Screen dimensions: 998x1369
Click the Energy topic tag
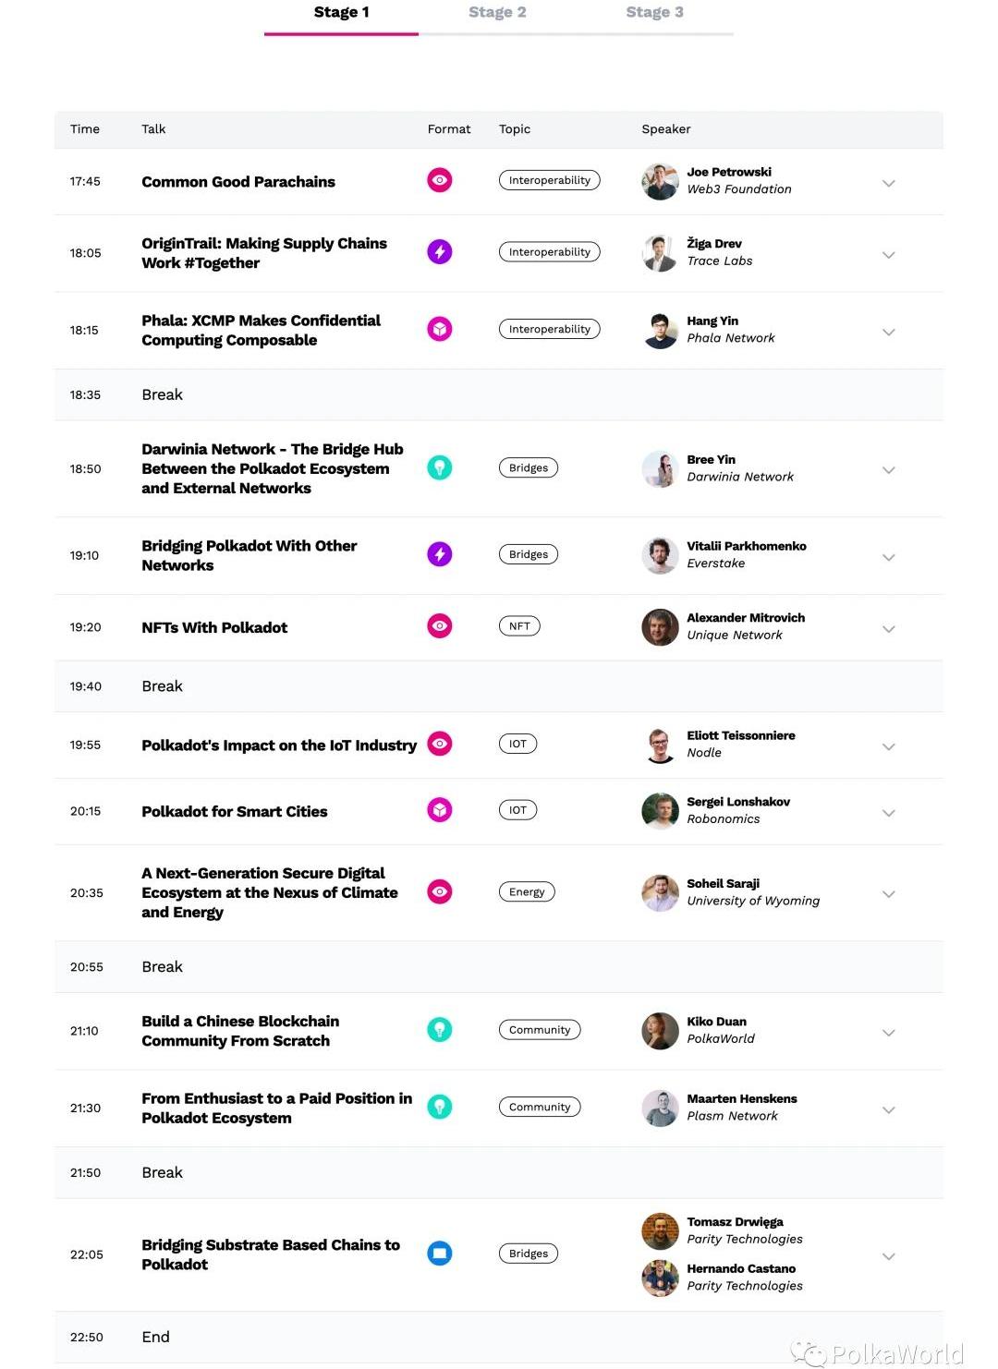[527, 892]
